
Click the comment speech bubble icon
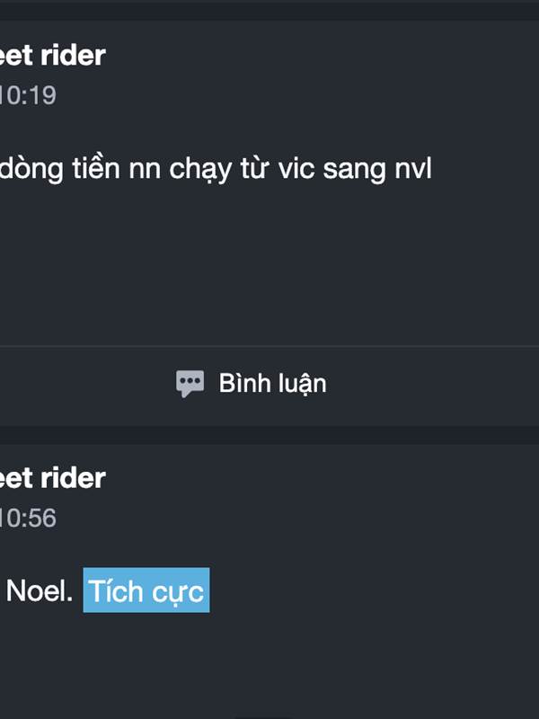click(x=190, y=384)
